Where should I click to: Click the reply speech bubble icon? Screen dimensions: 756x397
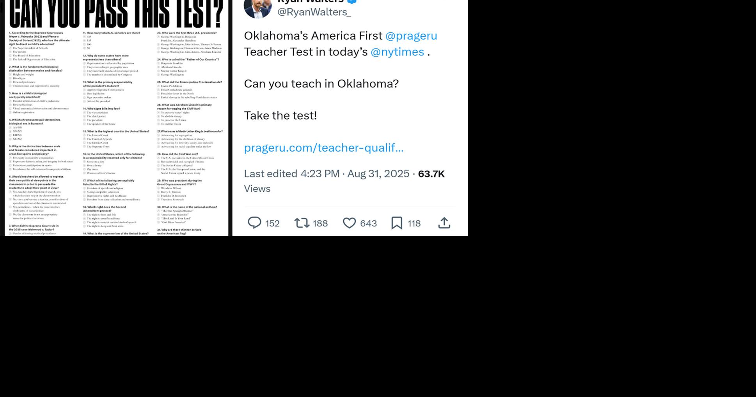click(x=254, y=223)
